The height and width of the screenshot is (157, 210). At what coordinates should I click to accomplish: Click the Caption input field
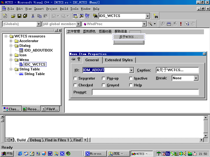click(x=177, y=70)
